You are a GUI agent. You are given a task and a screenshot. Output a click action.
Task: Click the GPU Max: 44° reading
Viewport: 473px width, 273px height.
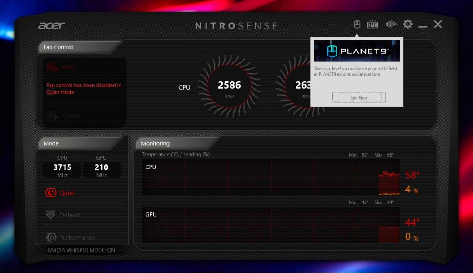click(x=384, y=202)
